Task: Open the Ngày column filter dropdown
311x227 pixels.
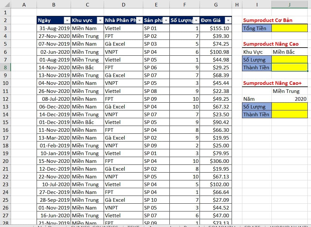Action: click(x=67, y=20)
